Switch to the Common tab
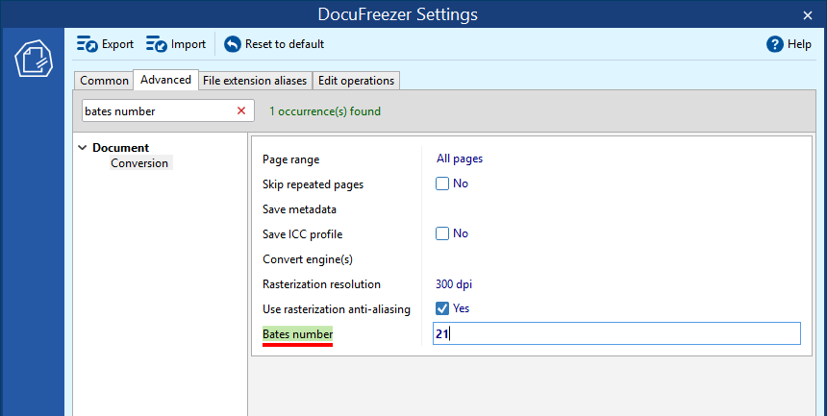This screenshot has width=827, height=416. pos(104,81)
